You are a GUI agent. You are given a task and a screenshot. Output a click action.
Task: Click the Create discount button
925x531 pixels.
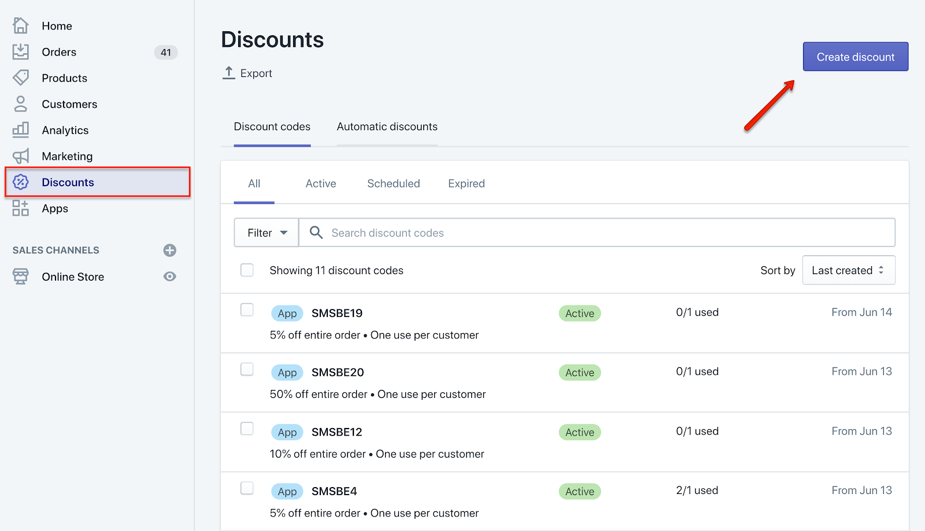point(855,56)
